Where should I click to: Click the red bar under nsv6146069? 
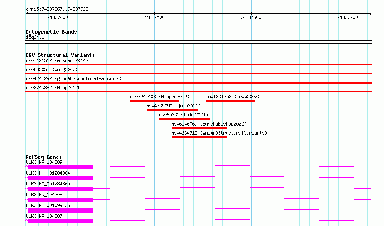[x=199, y=128]
